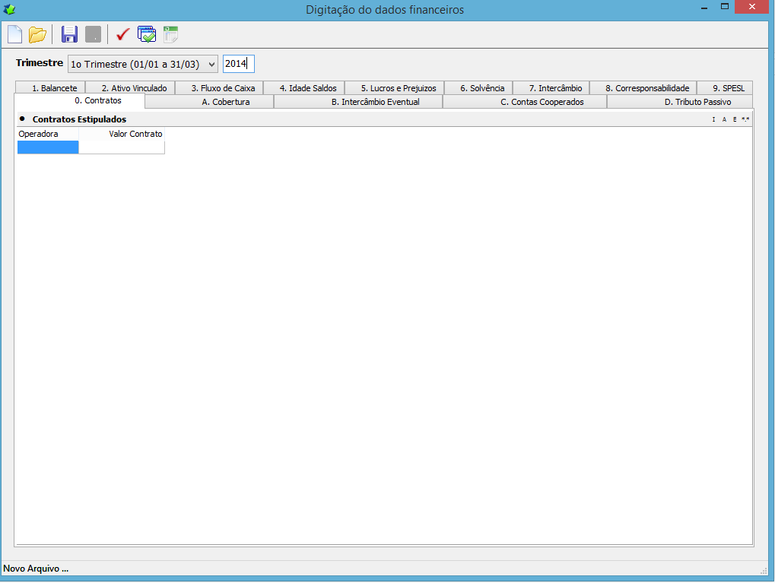Viewport: 775px width, 583px height.
Task: Create a new file with blank page icon
Action: point(14,35)
